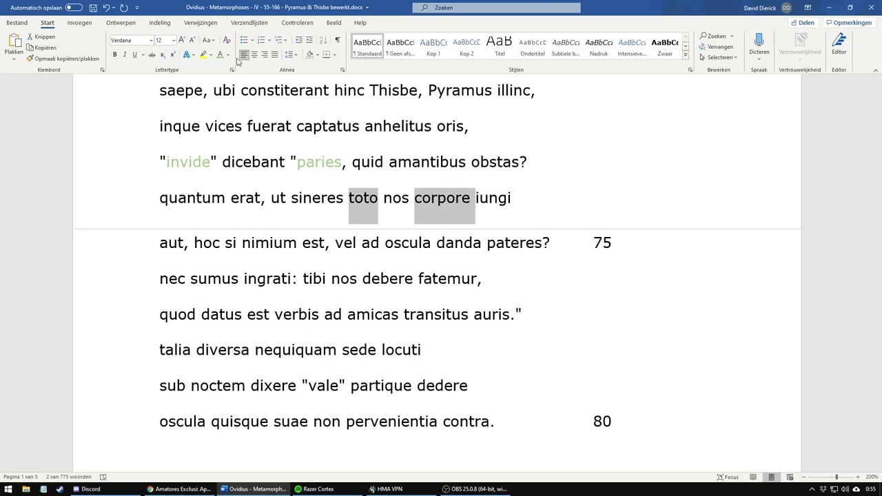The width and height of the screenshot is (882, 496).
Task: Insert a bulleted list
Action: tap(244, 40)
